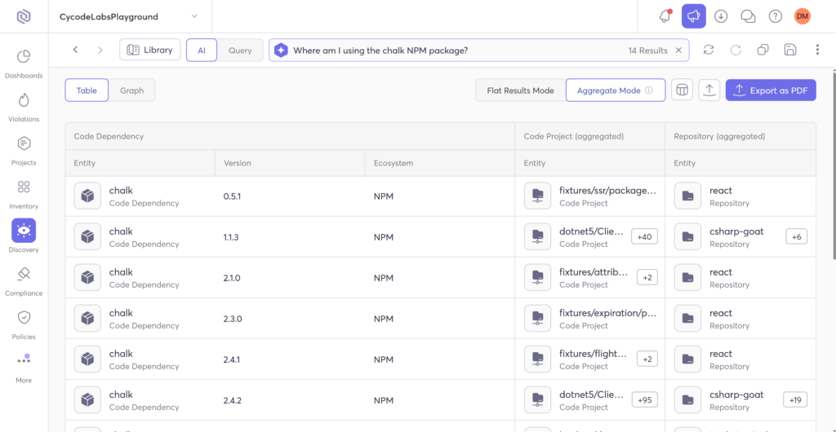Open the Library button

tap(150, 50)
